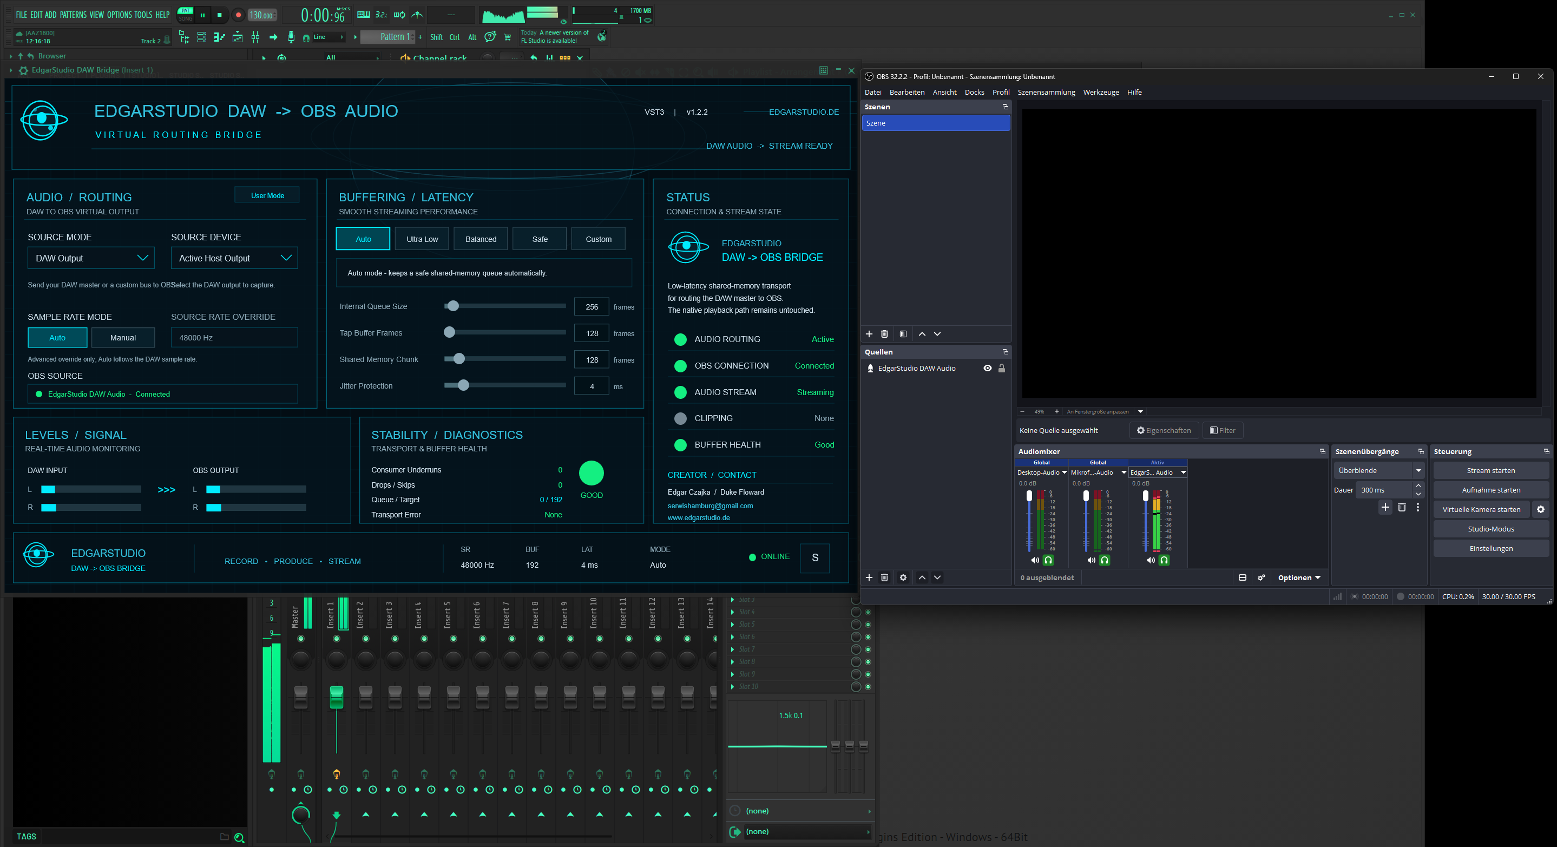Viewport: 1557px width, 847px height.
Task: Set Sample Rate Mode to Auto
Action: click(x=57, y=337)
